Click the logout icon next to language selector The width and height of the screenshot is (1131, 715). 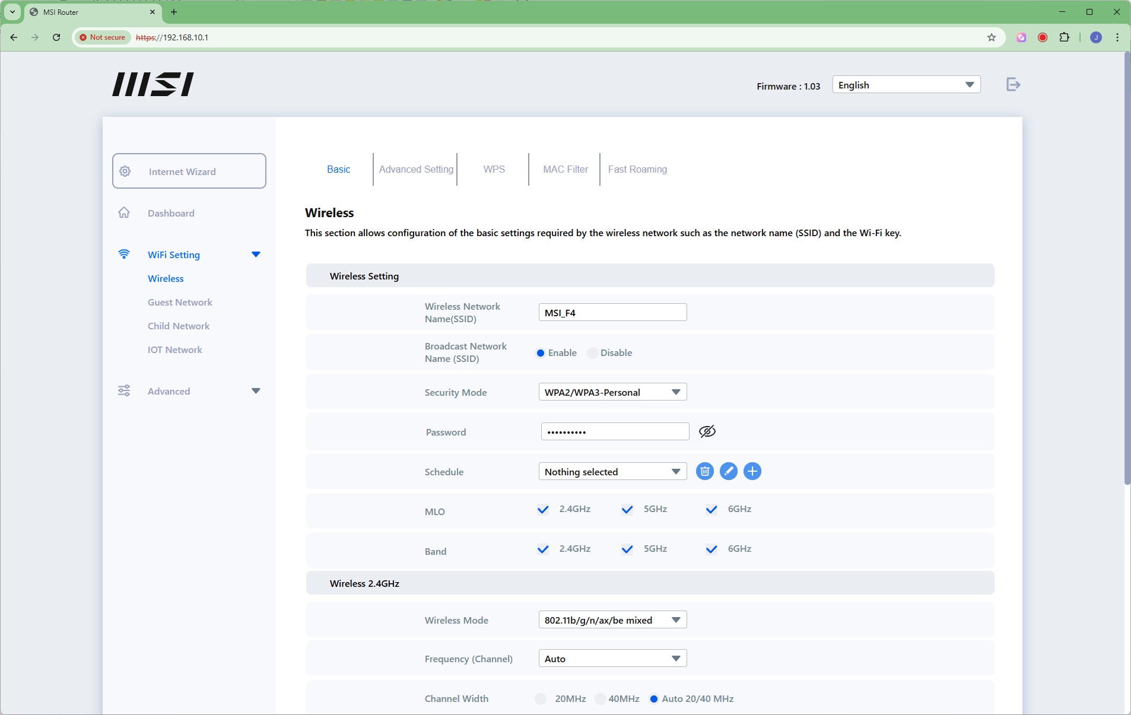(x=1013, y=85)
